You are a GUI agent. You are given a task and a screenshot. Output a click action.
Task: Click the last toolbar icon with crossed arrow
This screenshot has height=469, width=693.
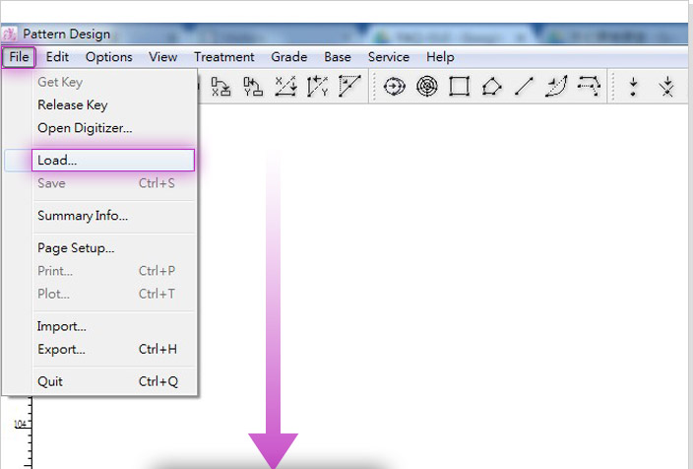666,87
